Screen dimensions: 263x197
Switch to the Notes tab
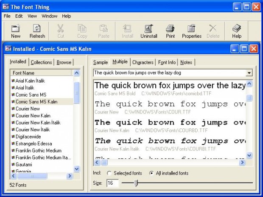(186, 62)
